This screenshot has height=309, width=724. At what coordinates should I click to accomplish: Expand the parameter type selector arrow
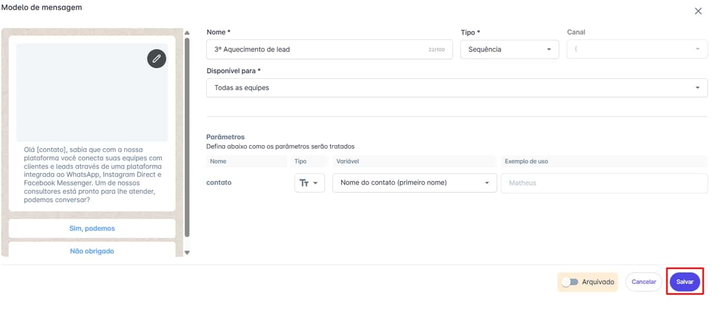click(x=316, y=183)
